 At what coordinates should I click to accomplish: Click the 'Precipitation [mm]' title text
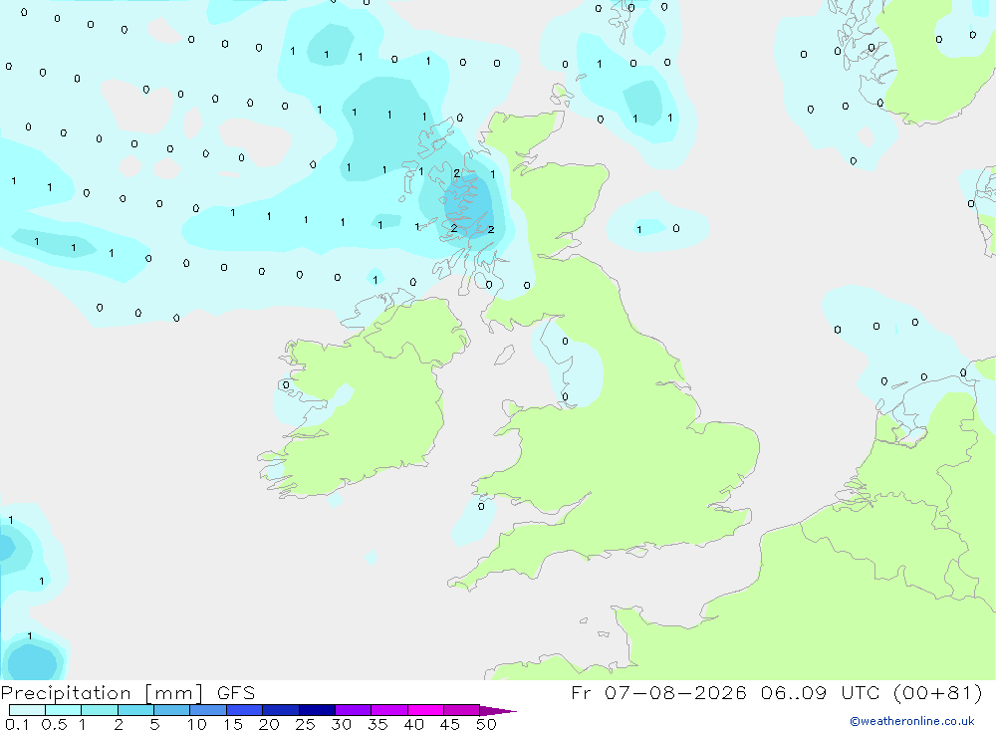[x=102, y=693]
